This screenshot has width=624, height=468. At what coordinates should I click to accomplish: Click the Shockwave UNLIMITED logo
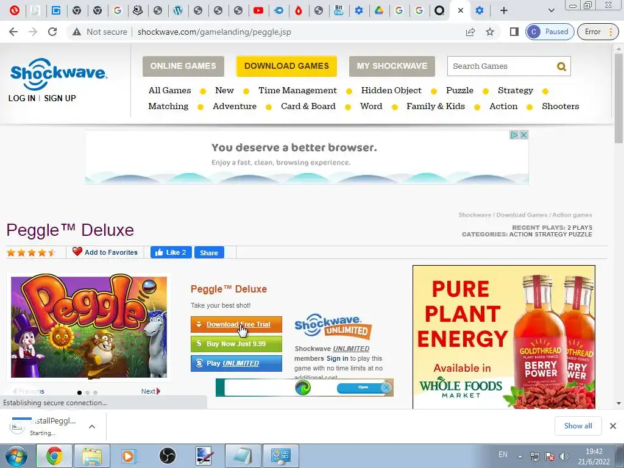(333, 327)
